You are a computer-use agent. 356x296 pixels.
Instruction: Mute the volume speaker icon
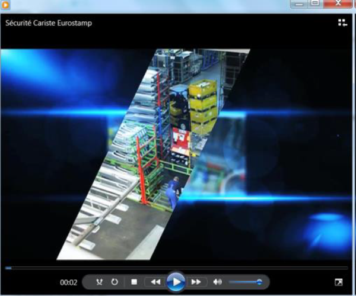coord(218,282)
